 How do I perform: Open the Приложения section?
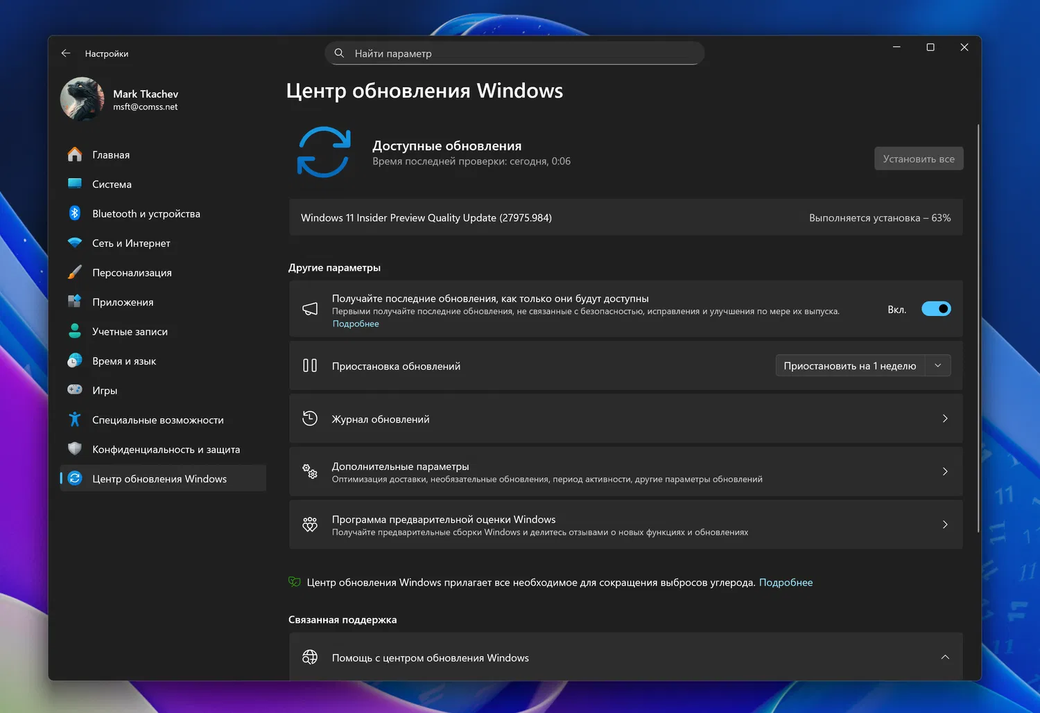pos(123,301)
